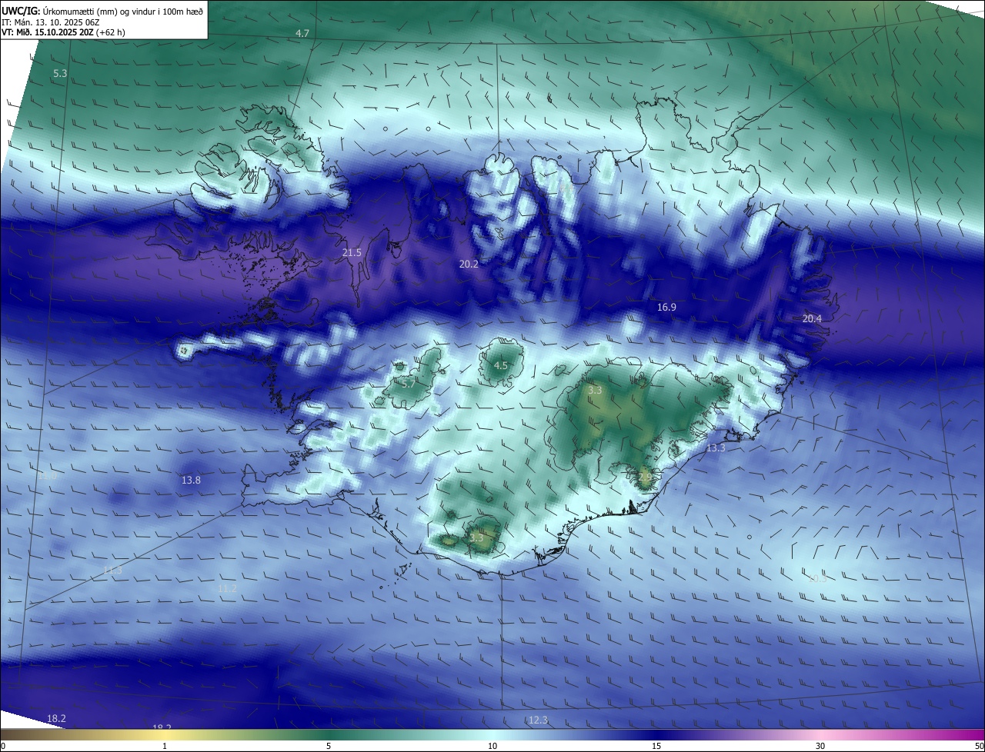Click the color scale label 1
Viewport: 985px width, 752px height.
tap(165, 746)
